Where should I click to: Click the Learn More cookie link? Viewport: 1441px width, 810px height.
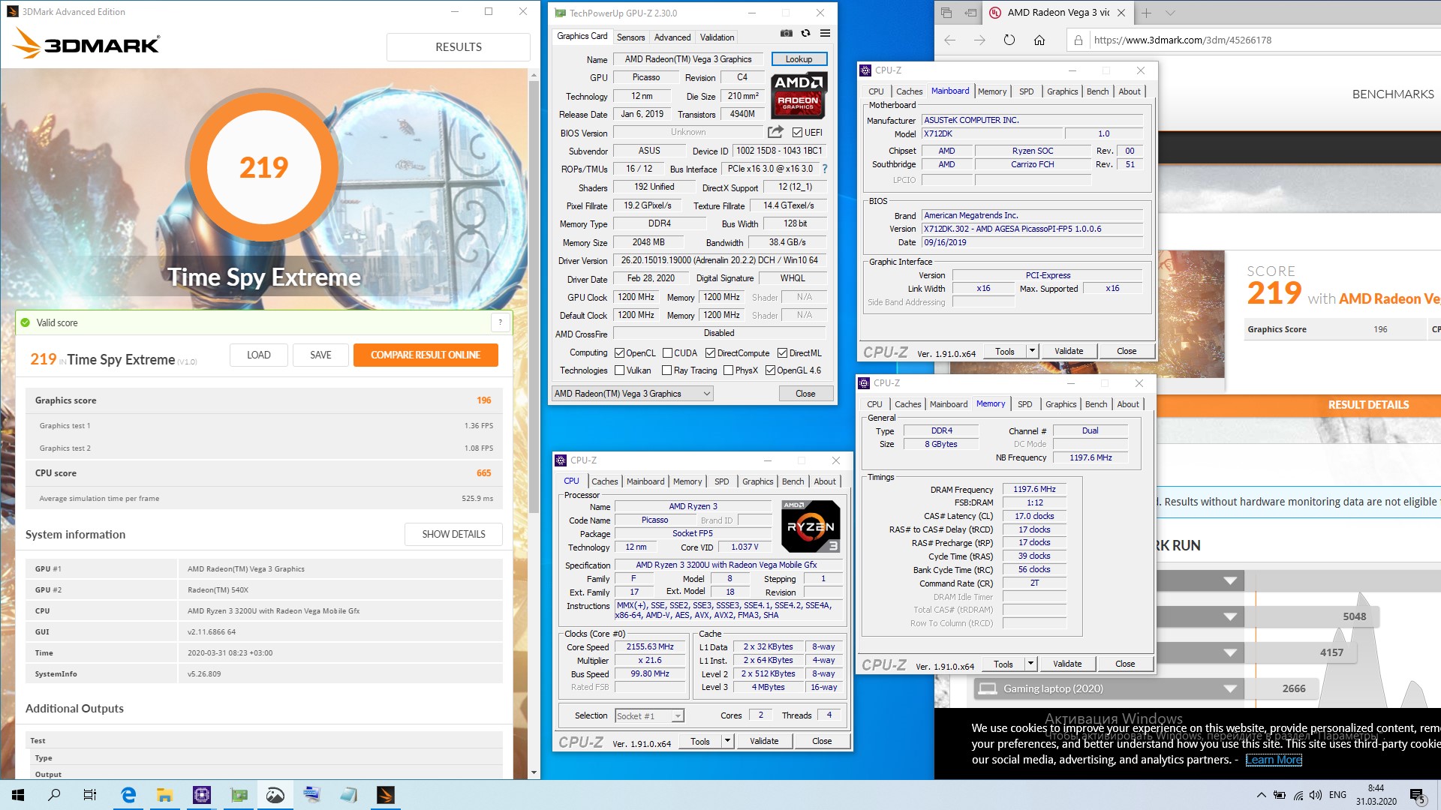pyautogui.click(x=1273, y=760)
